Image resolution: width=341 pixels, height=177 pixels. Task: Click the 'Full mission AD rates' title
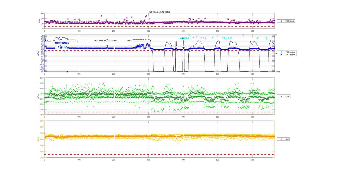click(159, 12)
